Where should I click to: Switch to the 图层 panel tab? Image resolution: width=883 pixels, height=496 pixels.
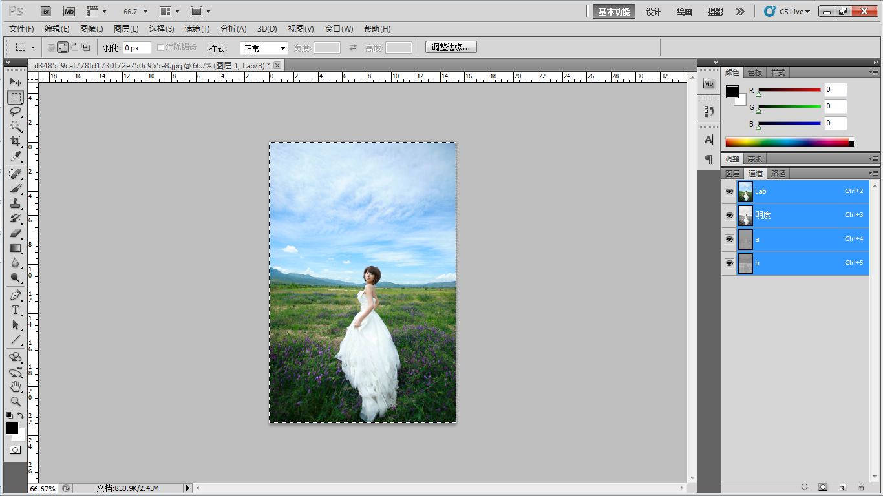coord(732,174)
